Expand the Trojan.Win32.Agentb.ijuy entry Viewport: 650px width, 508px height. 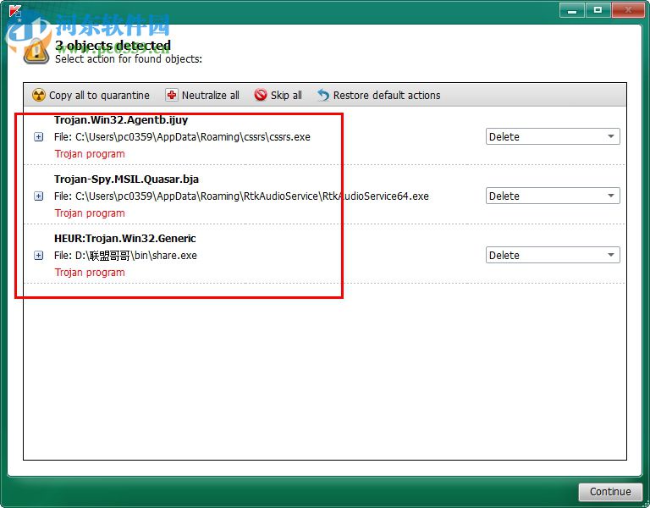pos(39,137)
